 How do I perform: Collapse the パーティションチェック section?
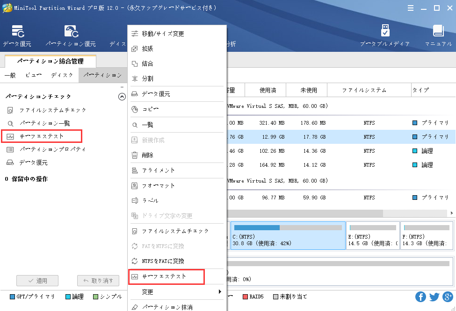coord(122,97)
